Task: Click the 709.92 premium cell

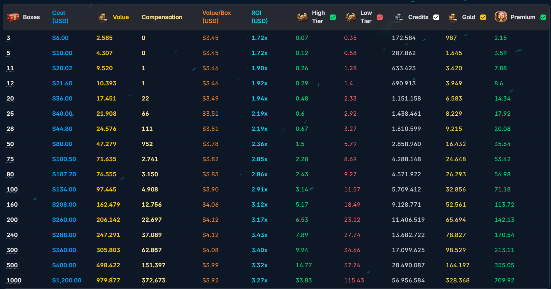Action: [504, 280]
